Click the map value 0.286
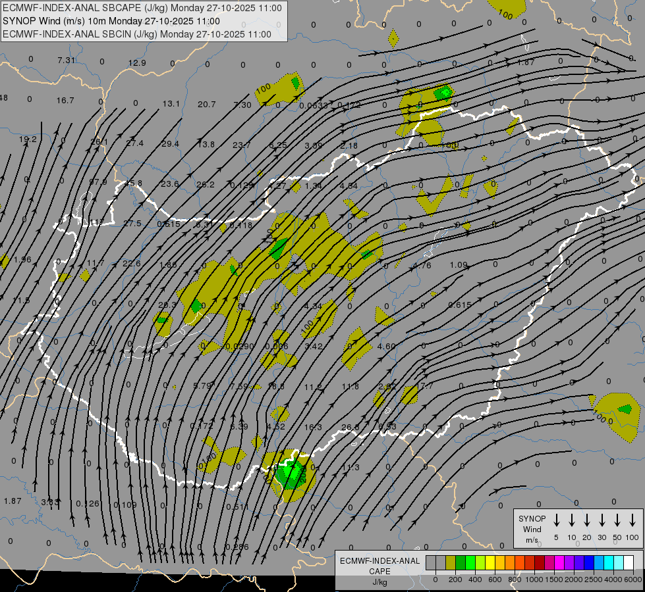Screen dimensions: 645x592 pos(237,547)
